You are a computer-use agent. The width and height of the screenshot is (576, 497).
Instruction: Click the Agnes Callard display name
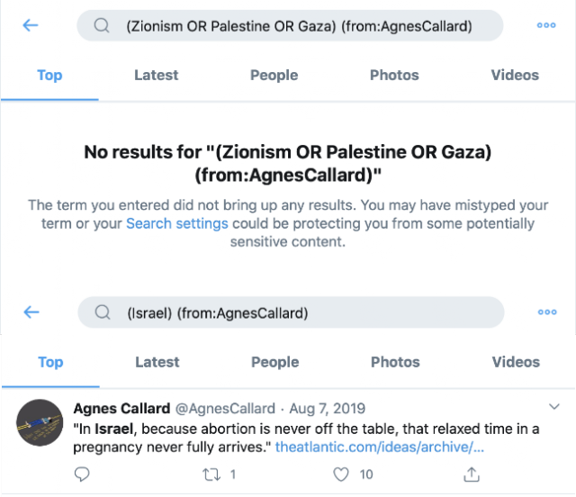121,408
